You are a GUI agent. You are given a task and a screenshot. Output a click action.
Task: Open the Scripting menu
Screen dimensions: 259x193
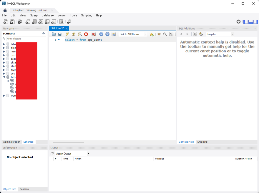87,15
